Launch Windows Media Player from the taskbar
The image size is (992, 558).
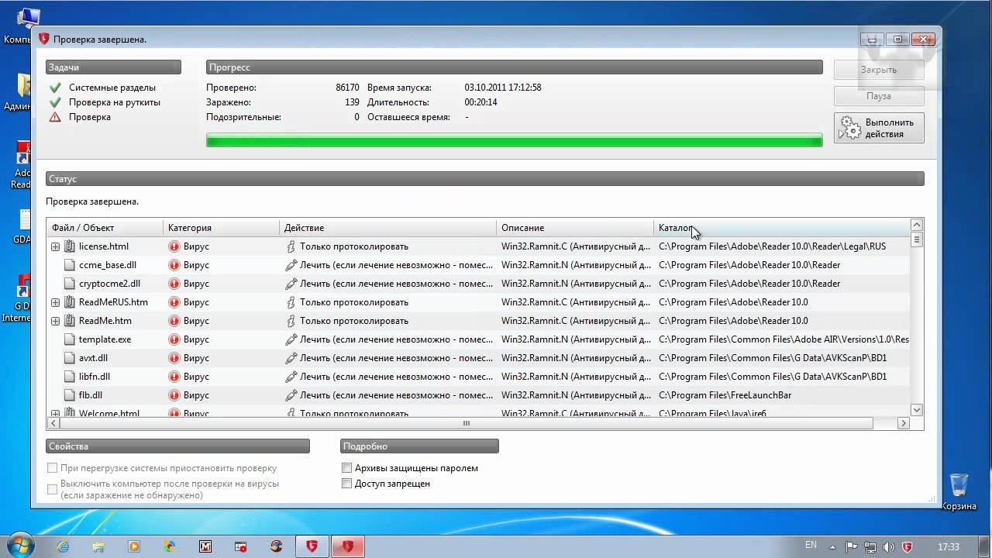tap(134, 546)
